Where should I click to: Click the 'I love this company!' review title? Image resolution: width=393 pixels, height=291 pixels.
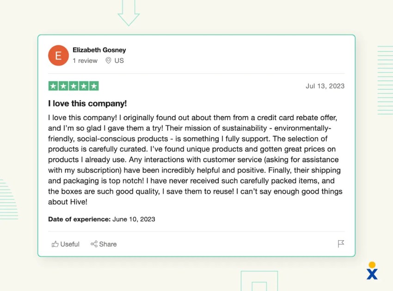[87, 103]
